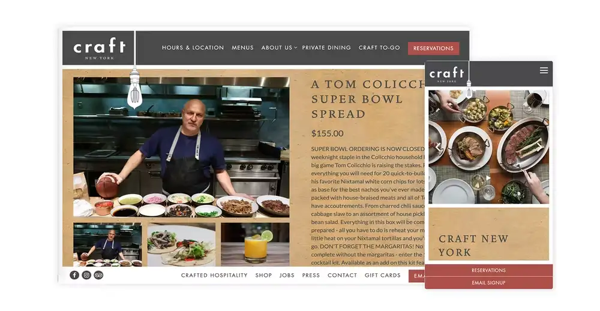Tap the mobile Reservations button
This screenshot has height=311, width=600.
point(488,270)
